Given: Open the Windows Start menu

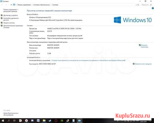Looking at the screenshot, I should coord(3,120).
